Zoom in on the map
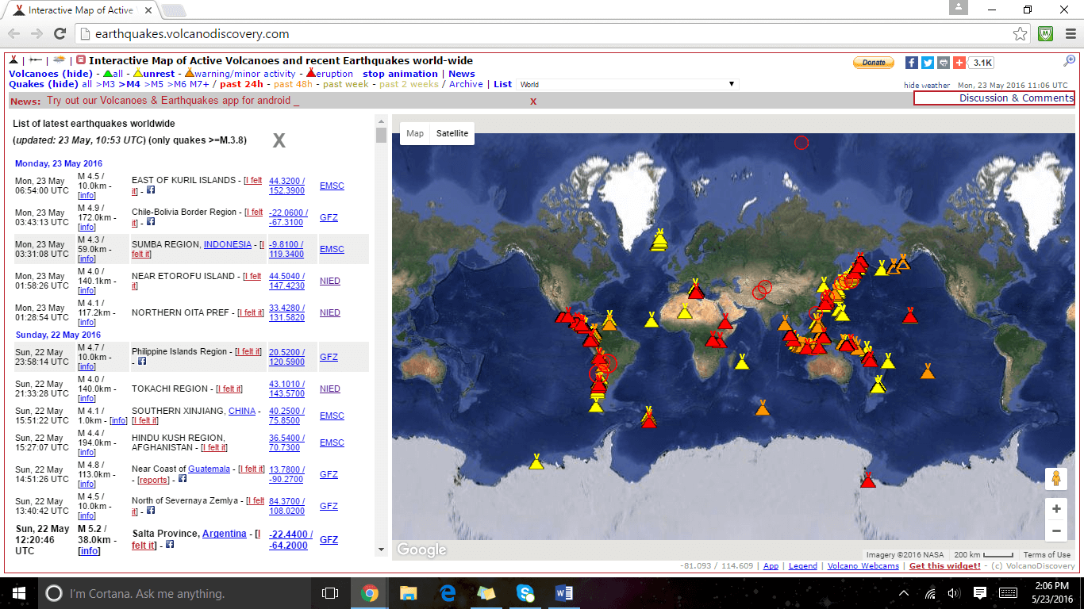The width and height of the screenshot is (1084, 609). point(1055,509)
